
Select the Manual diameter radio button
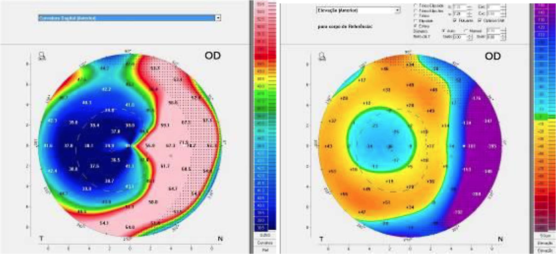[466, 31]
